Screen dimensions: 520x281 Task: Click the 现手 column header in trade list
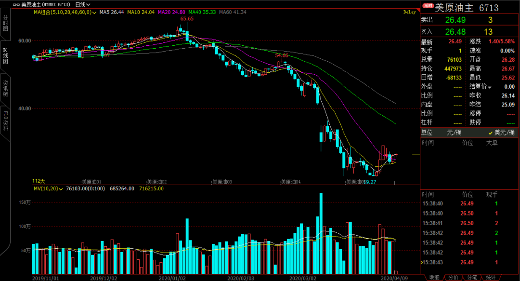pos(492,195)
